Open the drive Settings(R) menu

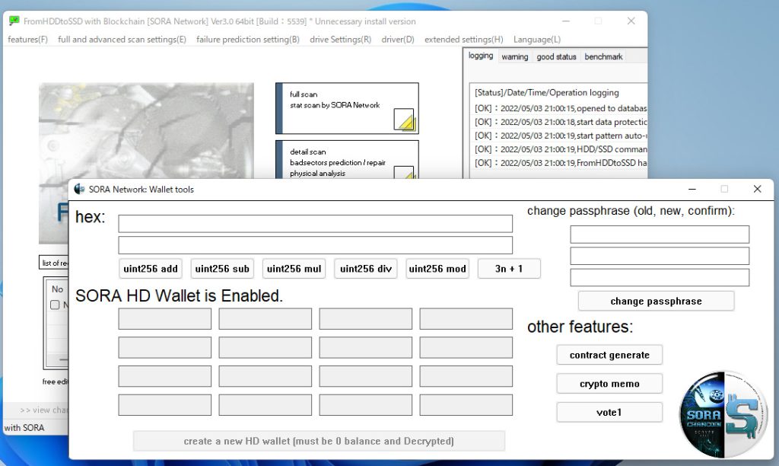[x=340, y=40]
